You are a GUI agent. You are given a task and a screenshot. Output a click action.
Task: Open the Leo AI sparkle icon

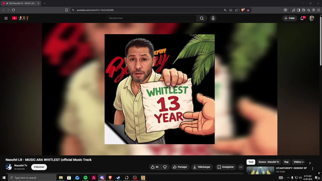click(x=308, y=10)
